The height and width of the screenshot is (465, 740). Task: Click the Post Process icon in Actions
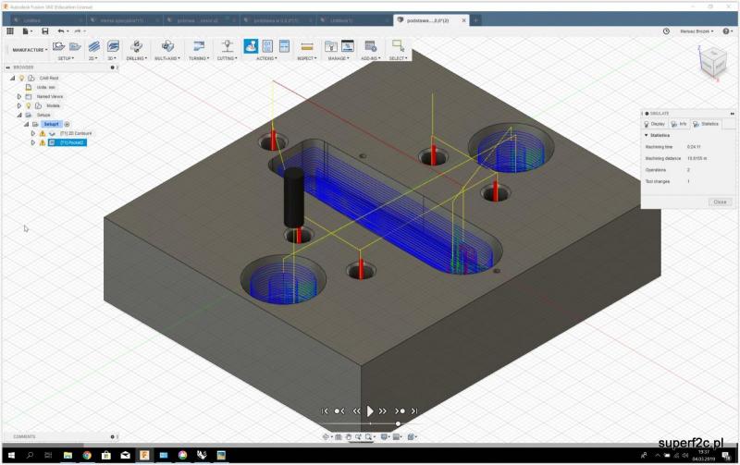[267, 45]
